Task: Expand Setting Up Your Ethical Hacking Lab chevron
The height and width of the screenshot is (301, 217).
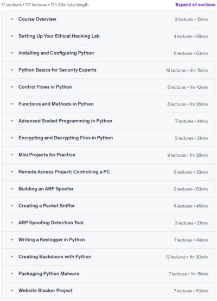Action: point(12,36)
